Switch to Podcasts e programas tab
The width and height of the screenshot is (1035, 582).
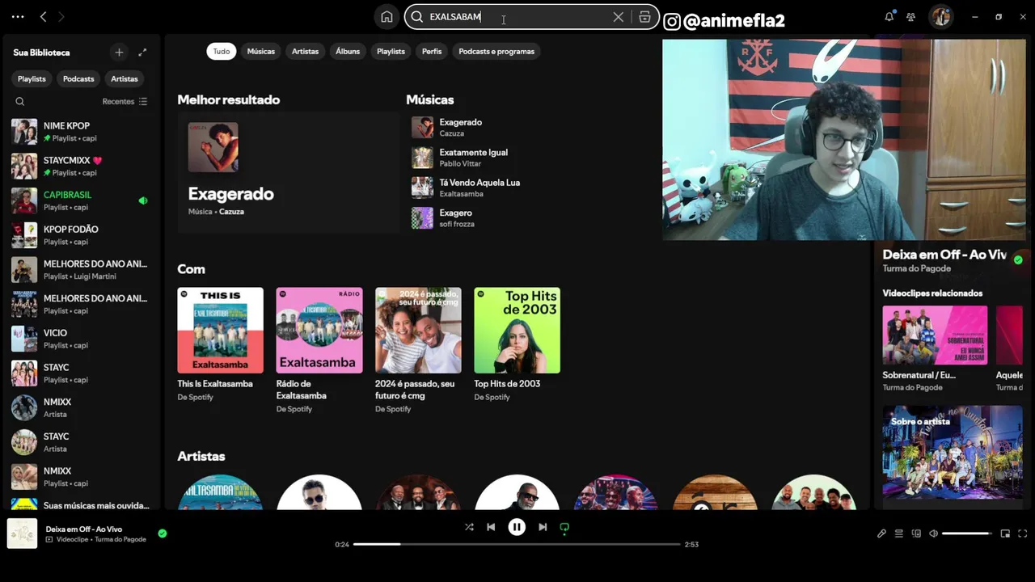pos(496,51)
